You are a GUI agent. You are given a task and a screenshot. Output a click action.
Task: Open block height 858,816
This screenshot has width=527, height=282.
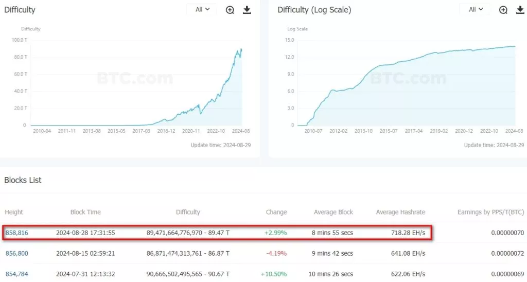click(16, 233)
